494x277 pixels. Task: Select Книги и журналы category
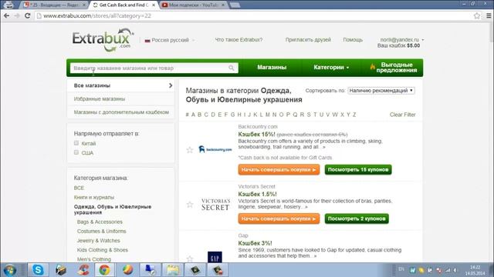[x=94, y=197]
